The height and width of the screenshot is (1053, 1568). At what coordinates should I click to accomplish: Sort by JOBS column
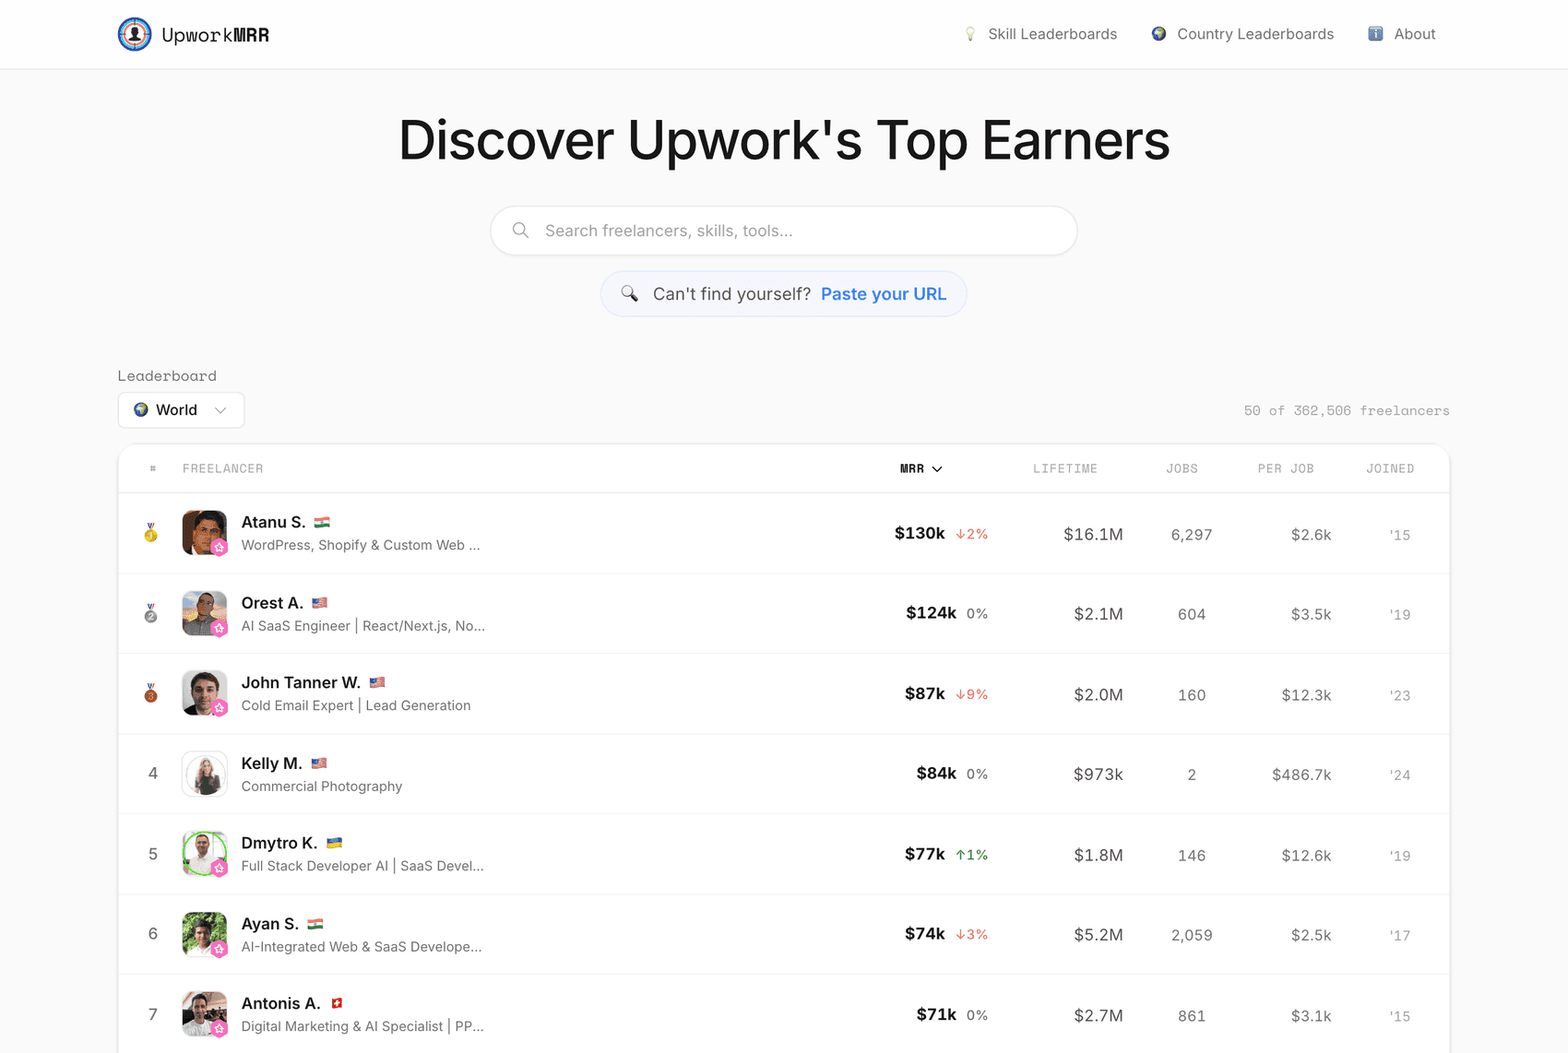point(1182,468)
